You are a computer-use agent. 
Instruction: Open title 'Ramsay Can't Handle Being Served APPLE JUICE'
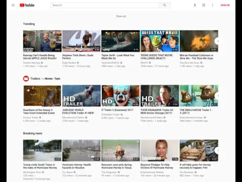click(40, 57)
